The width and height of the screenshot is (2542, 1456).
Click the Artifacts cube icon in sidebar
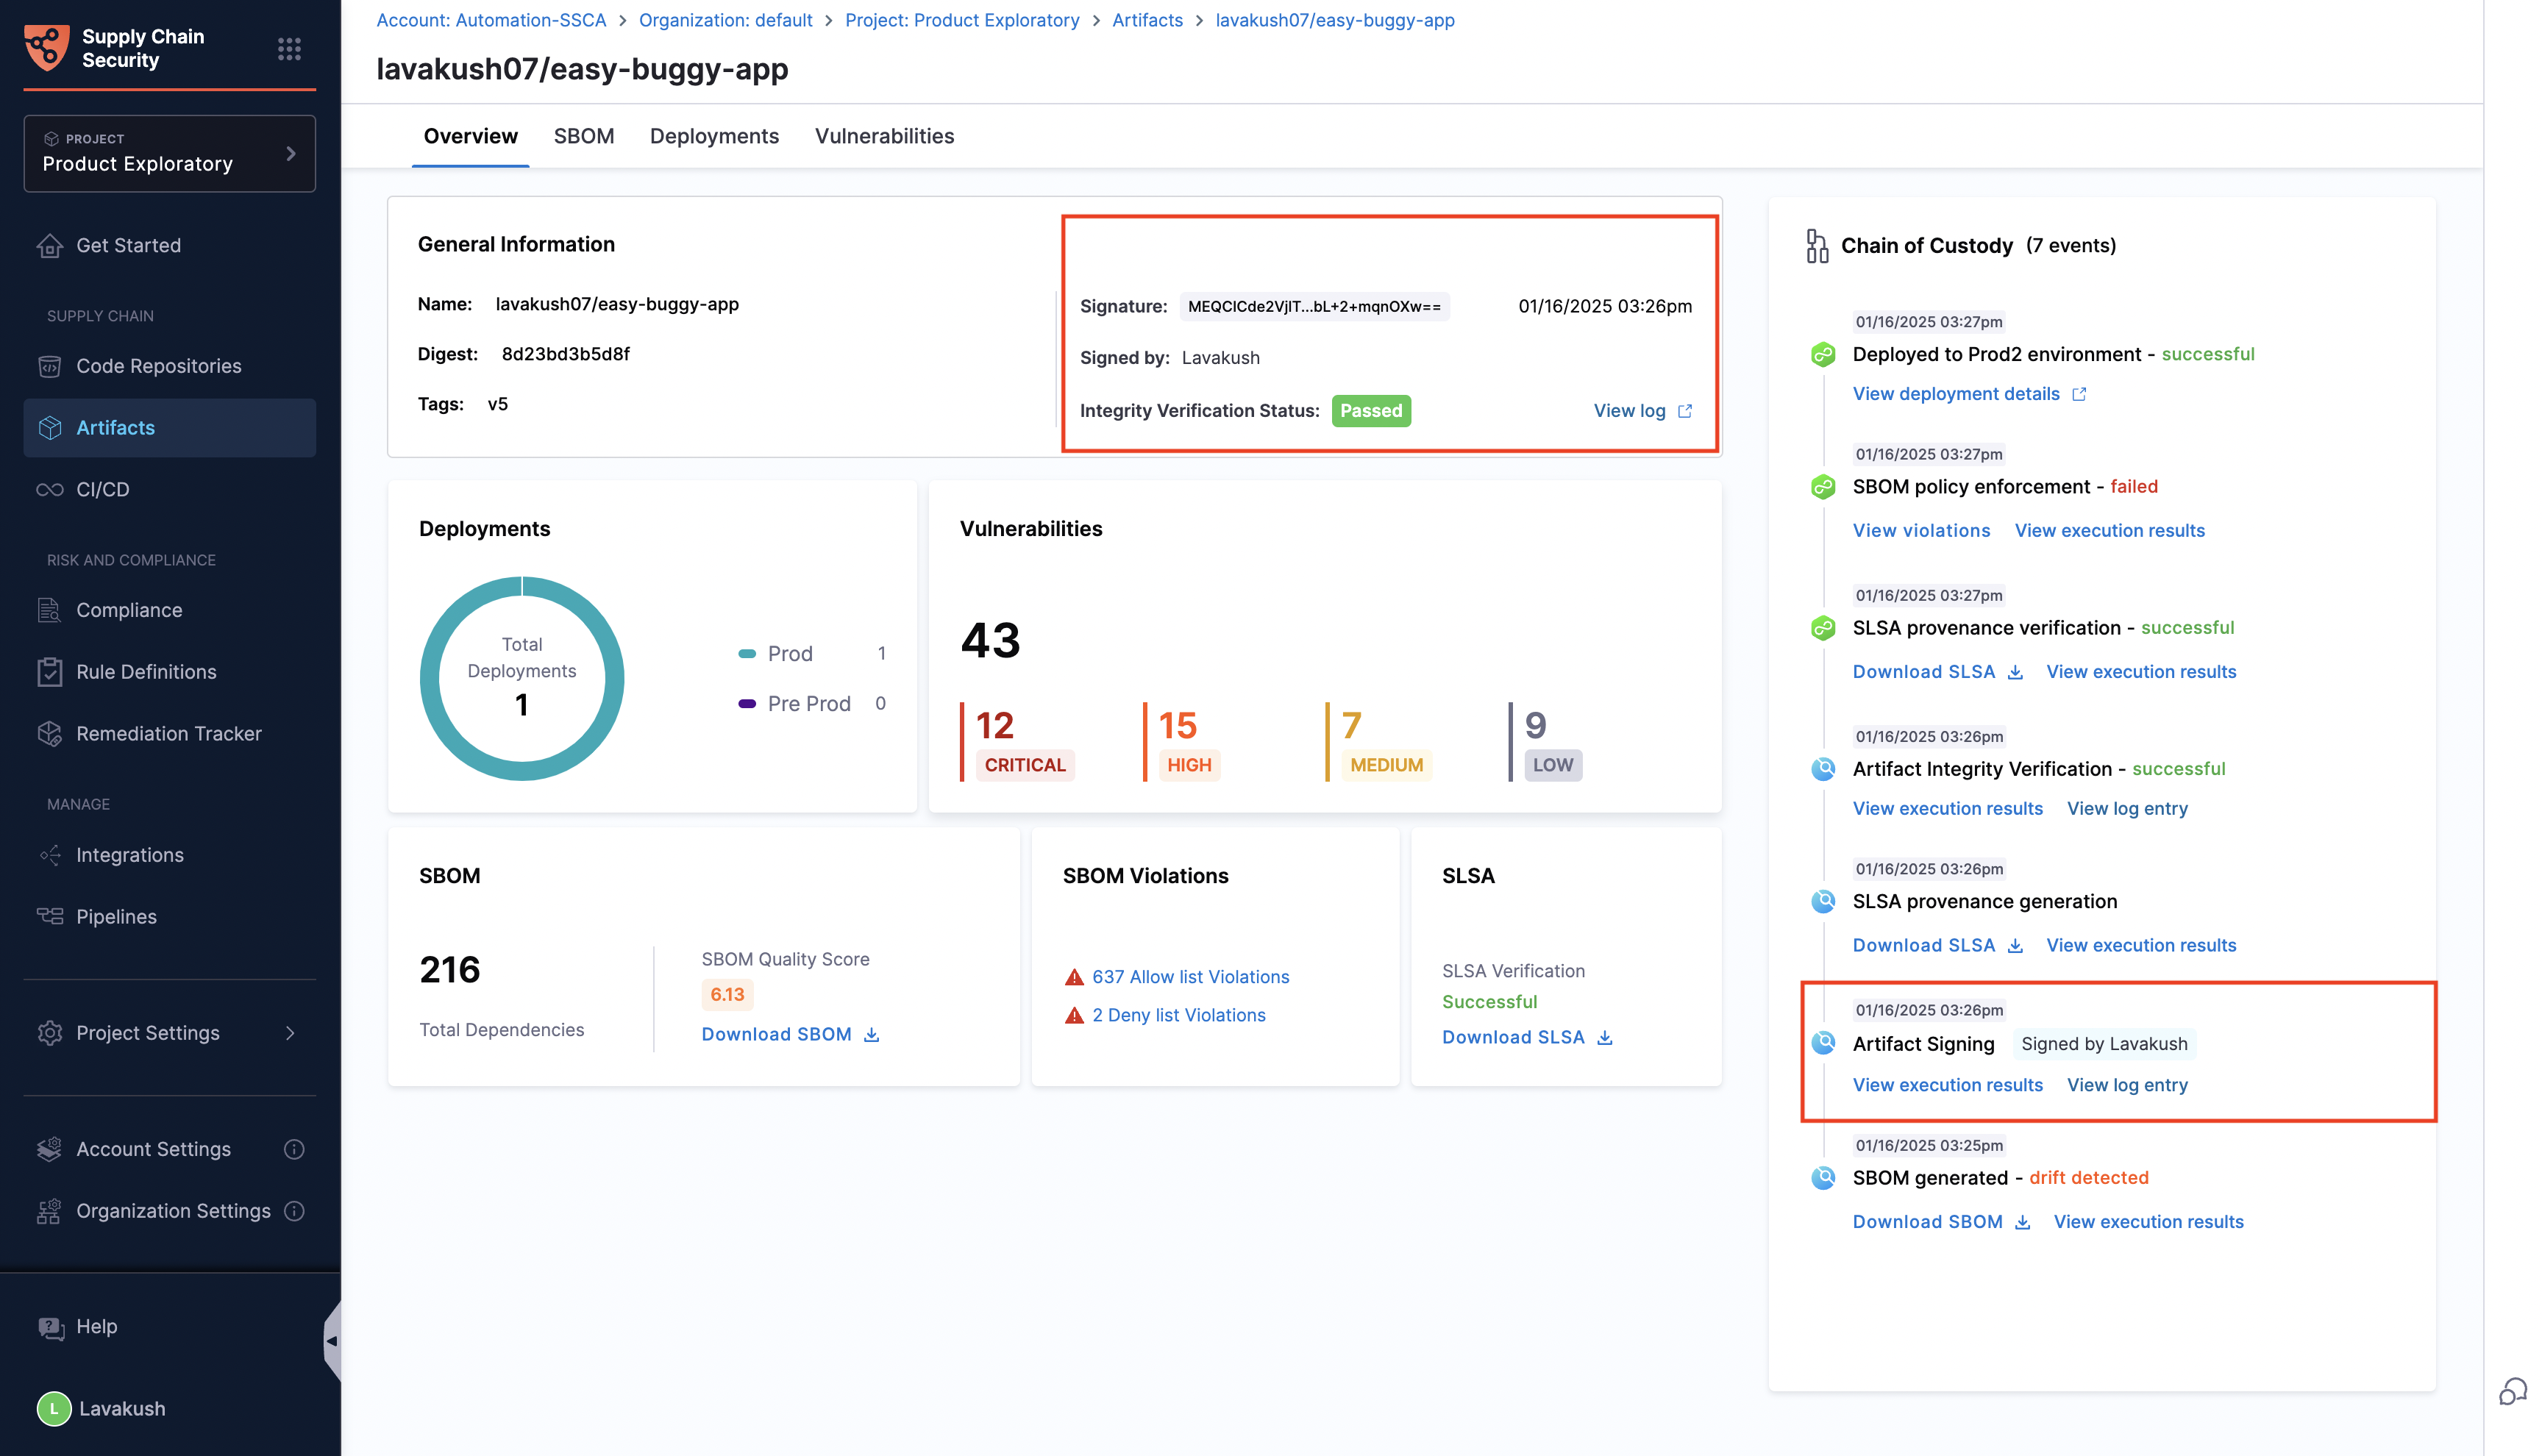point(50,428)
